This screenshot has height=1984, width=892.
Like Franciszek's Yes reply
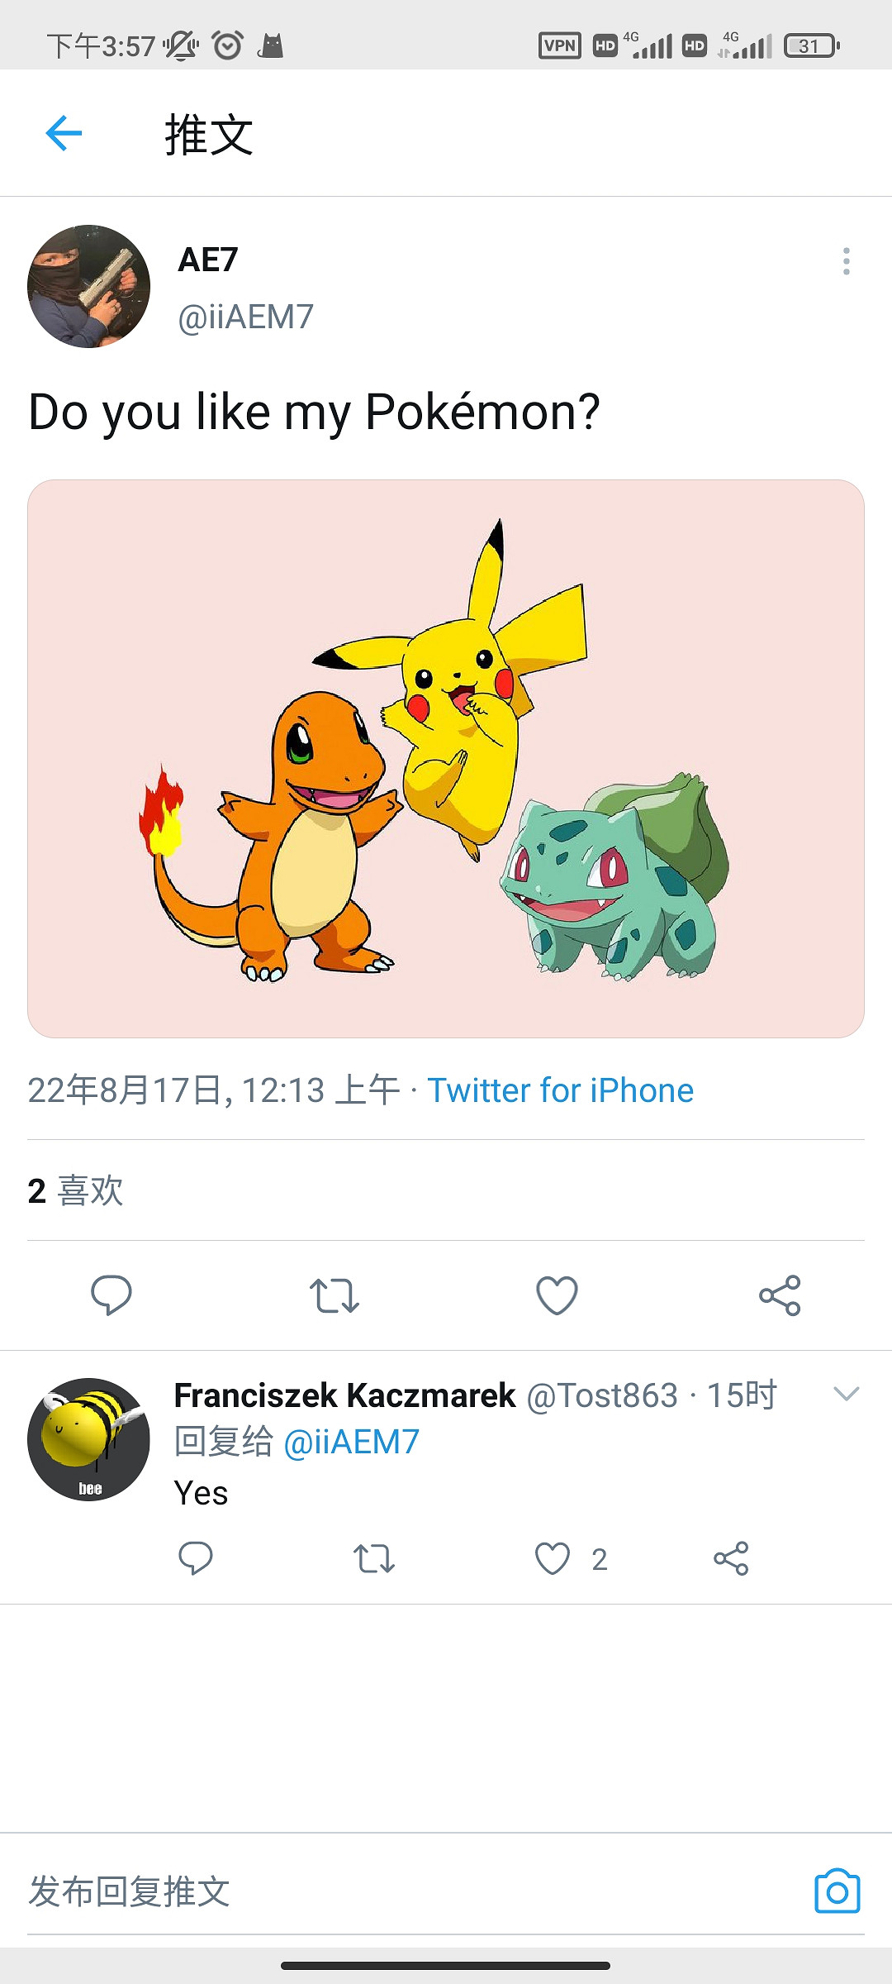coord(553,1558)
